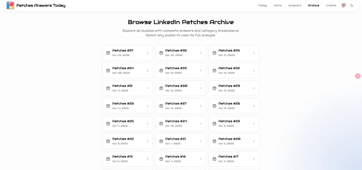Toggle dark mode moon icon
Image resolution: width=362 pixels, height=170 pixels.
click(x=352, y=5)
